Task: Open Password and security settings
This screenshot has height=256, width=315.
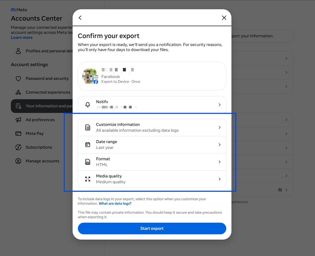Action: pos(42,78)
